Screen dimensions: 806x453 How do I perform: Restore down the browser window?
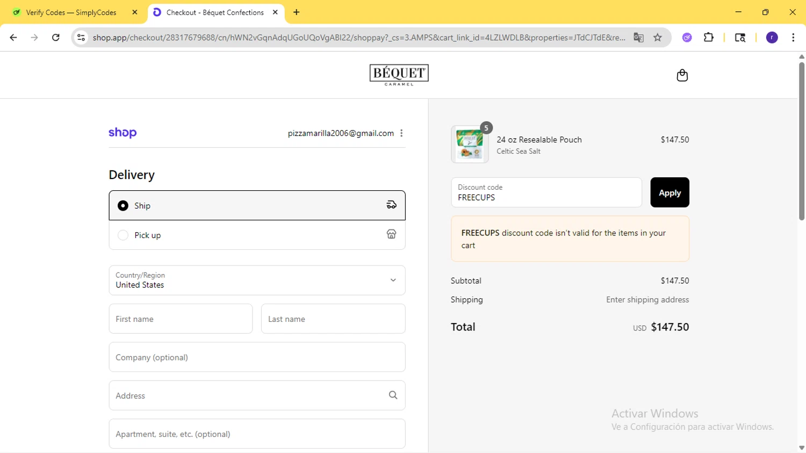pyautogui.click(x=765, y=12)
